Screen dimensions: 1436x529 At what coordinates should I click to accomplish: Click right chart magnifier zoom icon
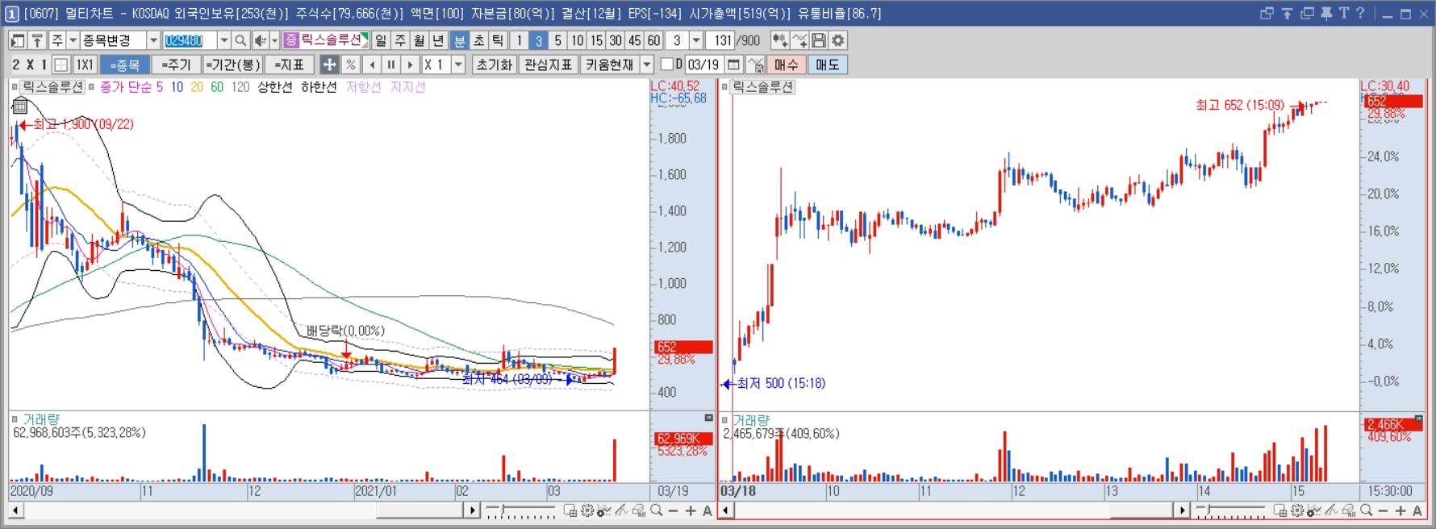coord(1367,510)
